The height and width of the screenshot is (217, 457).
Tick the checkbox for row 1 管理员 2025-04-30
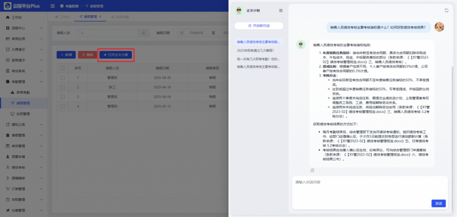(62, 78)
